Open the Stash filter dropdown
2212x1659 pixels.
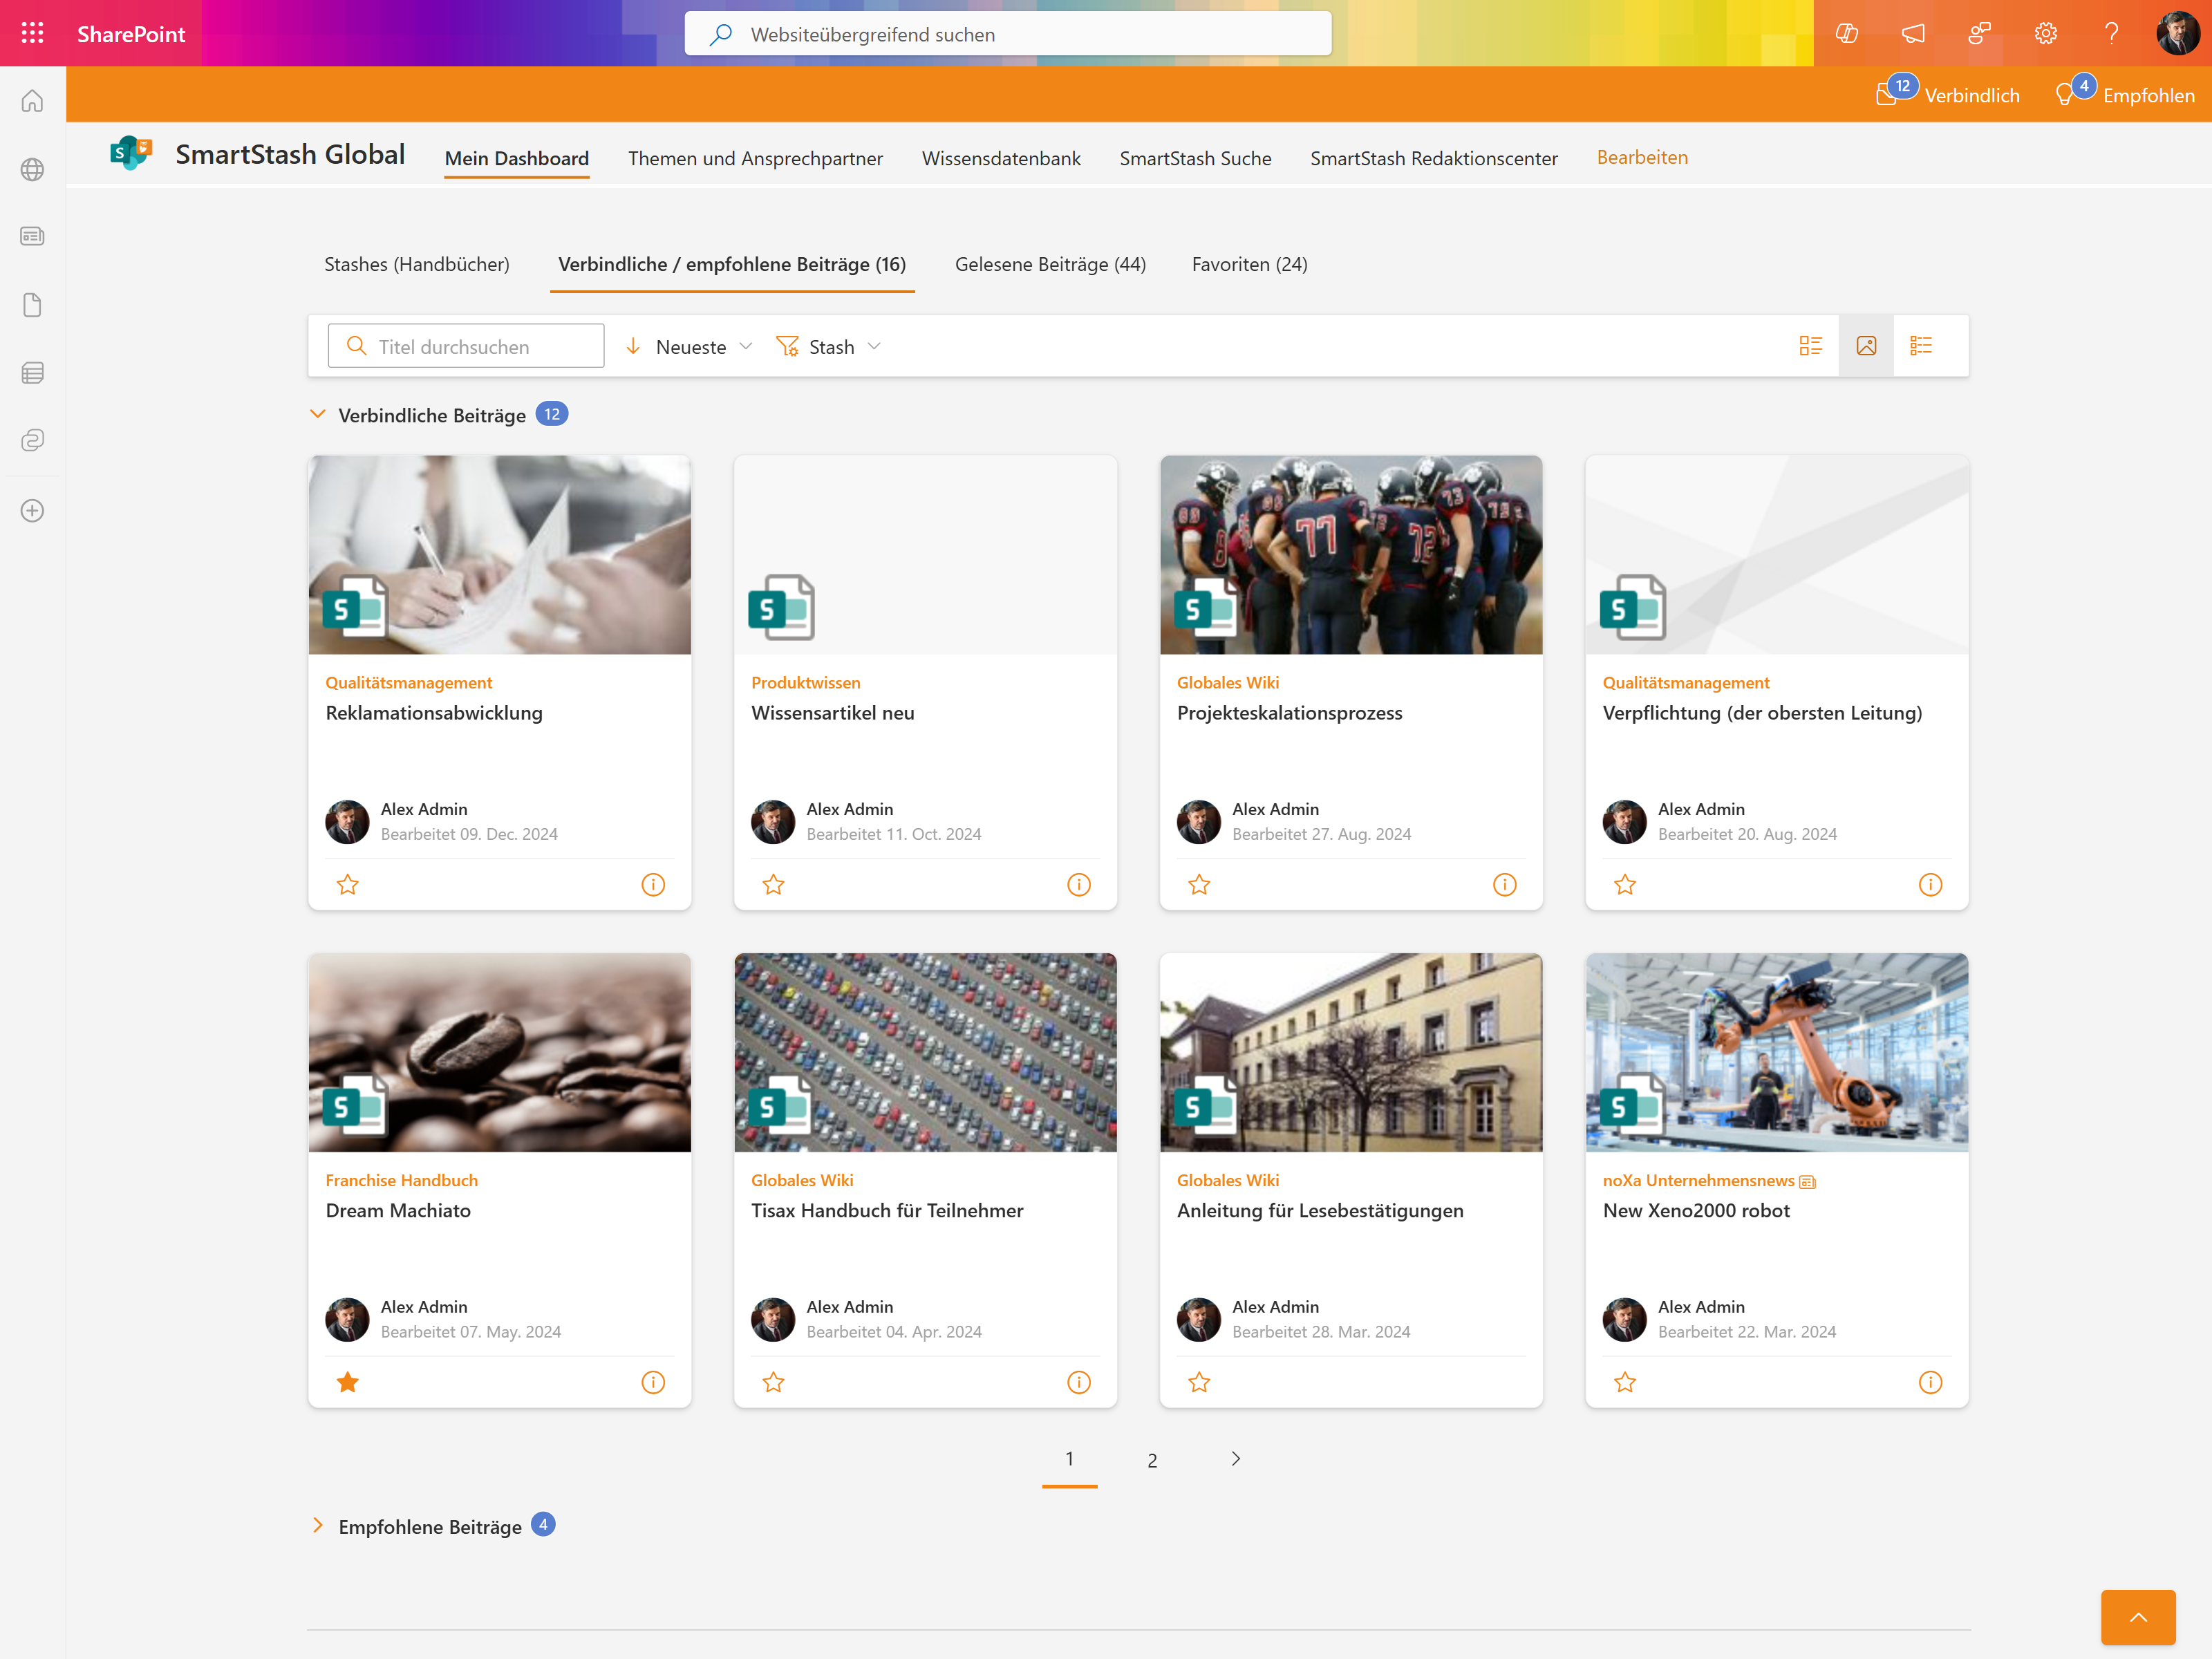point(829,346)
